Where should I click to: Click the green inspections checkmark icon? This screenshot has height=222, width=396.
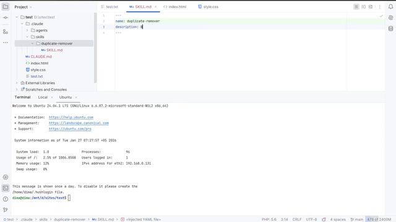pyautogui.click(x=381, y=16)
